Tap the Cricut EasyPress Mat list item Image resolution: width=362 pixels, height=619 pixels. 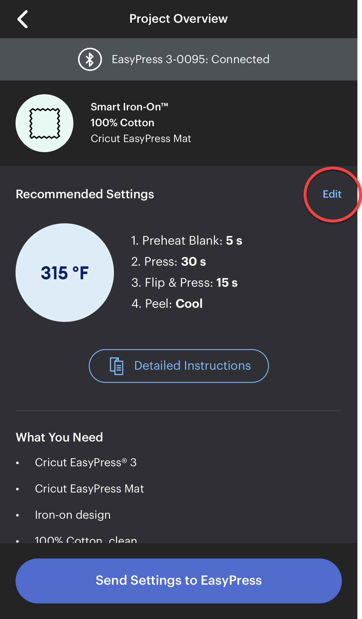click(x=89, y=489)
